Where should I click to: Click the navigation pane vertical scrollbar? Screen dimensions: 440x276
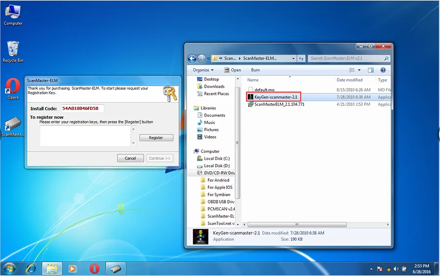point(238,142)
